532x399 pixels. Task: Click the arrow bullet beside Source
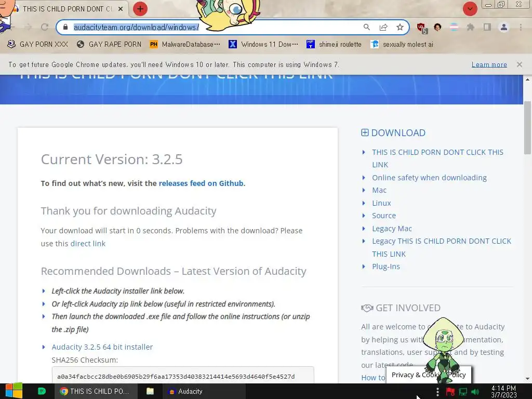click(364, 216)
